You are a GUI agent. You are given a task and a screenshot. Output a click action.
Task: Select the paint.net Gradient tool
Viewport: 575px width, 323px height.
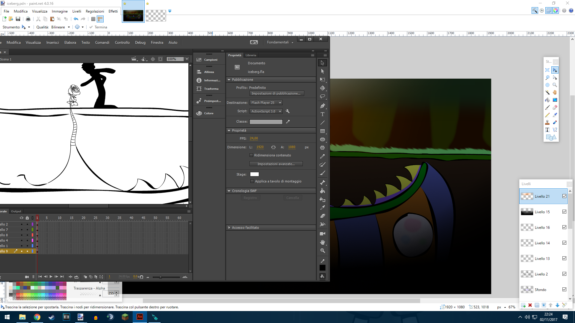[555, 100]
